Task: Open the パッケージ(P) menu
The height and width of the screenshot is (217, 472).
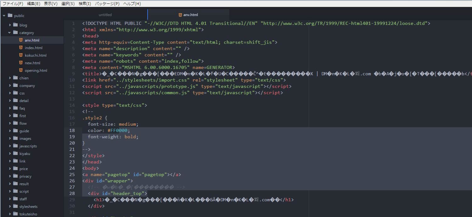Action: 107,4
